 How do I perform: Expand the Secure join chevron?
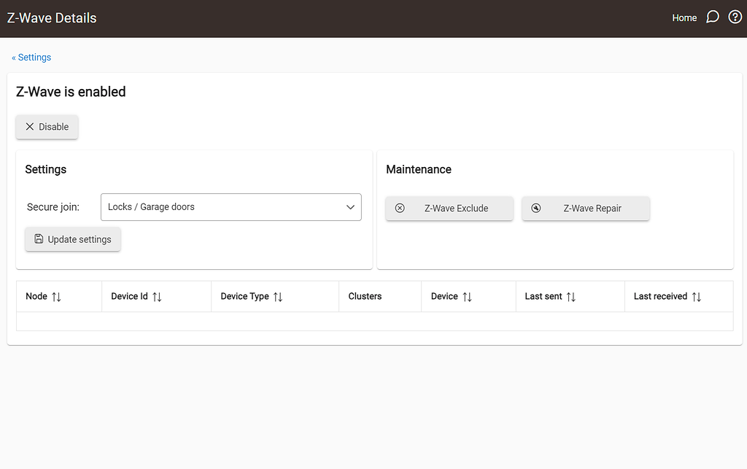[350, 207]
